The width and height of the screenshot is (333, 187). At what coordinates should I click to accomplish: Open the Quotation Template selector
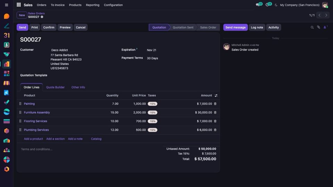point(83,75)
